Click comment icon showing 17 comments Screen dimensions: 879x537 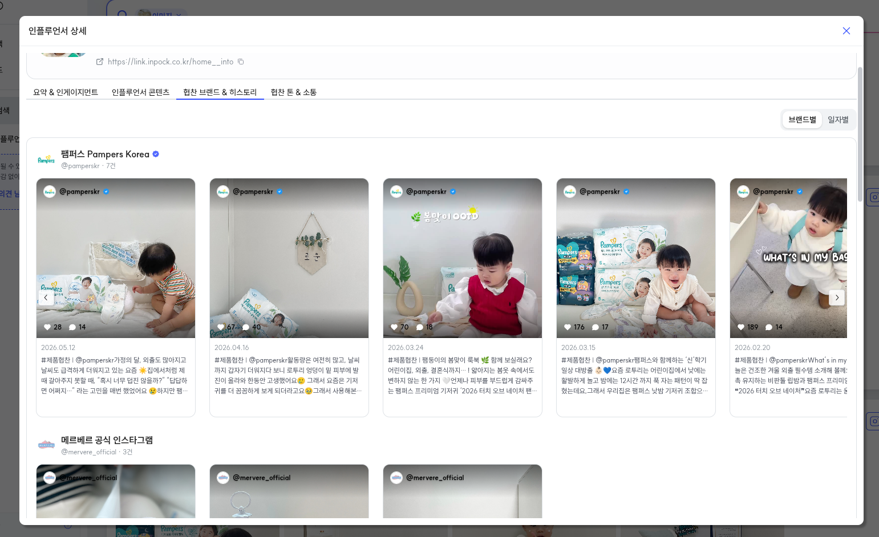point(596,327)
